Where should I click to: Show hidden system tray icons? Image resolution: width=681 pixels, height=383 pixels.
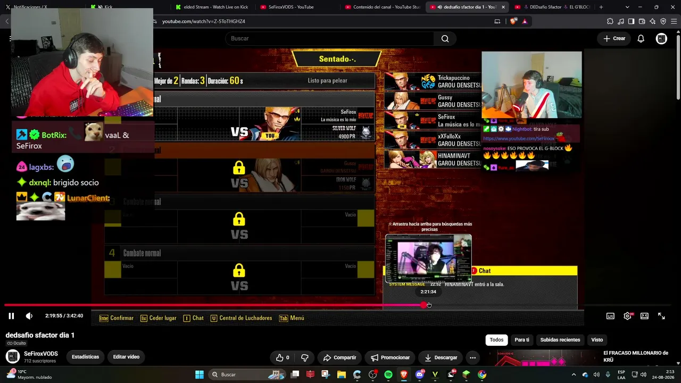pyautogui.click(x=574, y=374)
